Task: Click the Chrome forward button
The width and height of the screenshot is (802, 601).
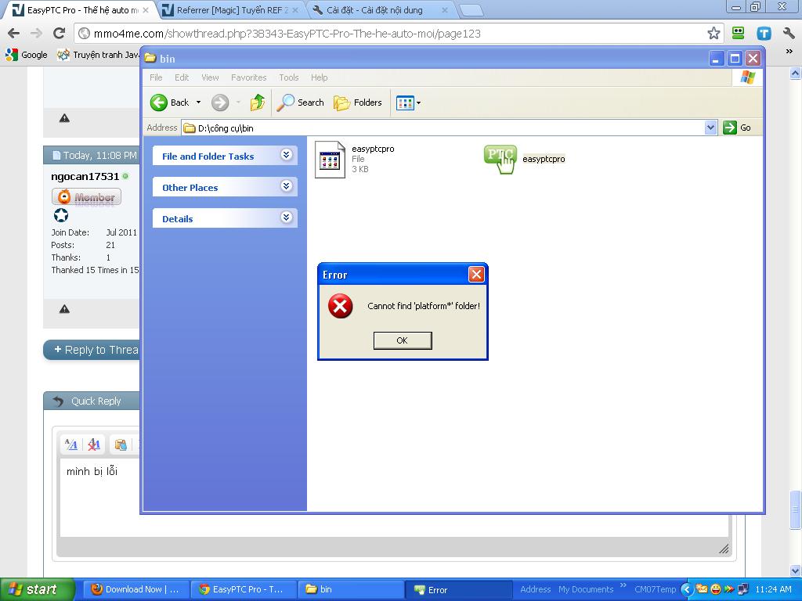Action: click(36, 33)
